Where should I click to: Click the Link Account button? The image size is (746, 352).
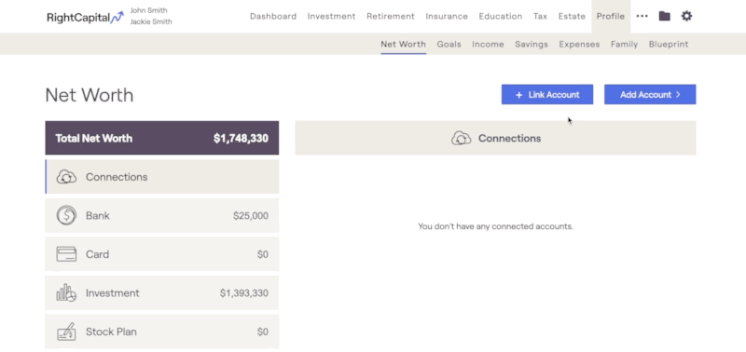547,95
